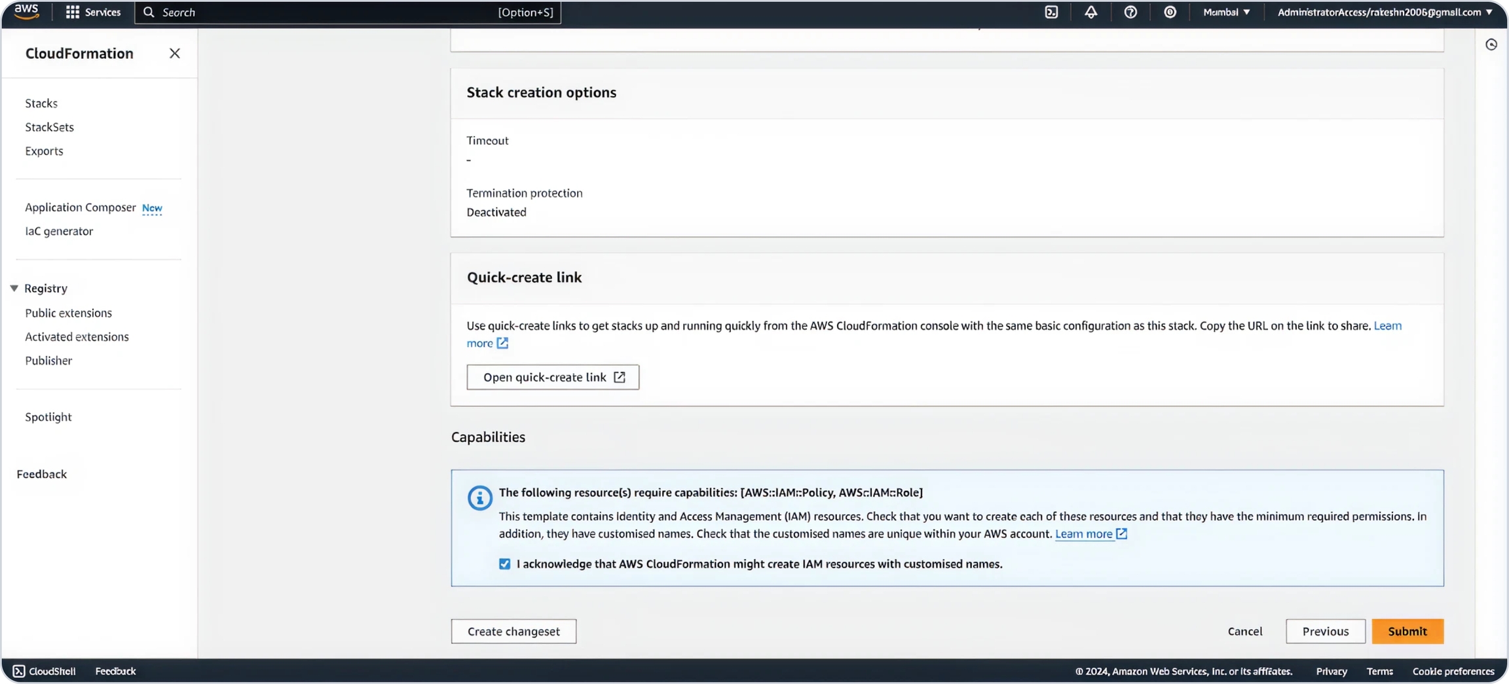Open the Mumbai region dropdown
1509x684 pixels.
1226,12
